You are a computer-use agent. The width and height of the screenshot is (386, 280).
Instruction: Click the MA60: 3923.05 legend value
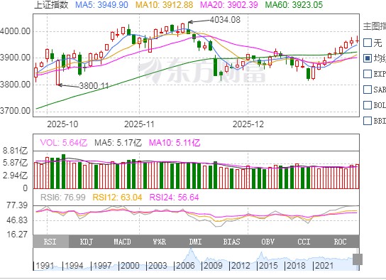294,5
